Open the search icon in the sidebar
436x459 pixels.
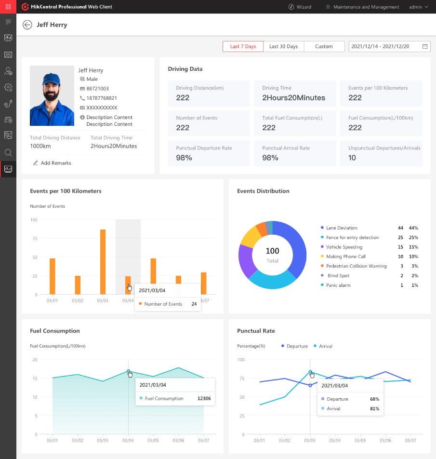click(8, 152)
